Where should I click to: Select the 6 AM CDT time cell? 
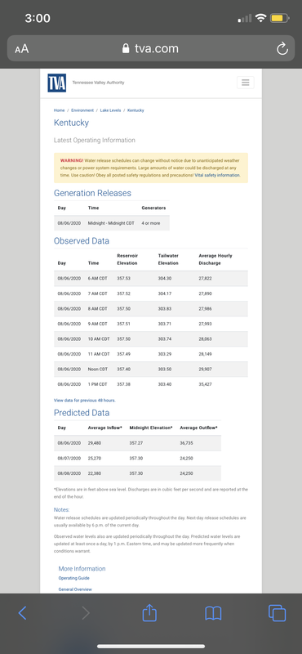point(97,278)
